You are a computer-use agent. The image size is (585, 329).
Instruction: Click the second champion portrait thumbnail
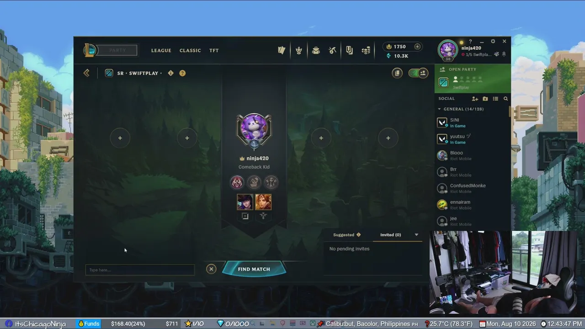tap(263, 202)
